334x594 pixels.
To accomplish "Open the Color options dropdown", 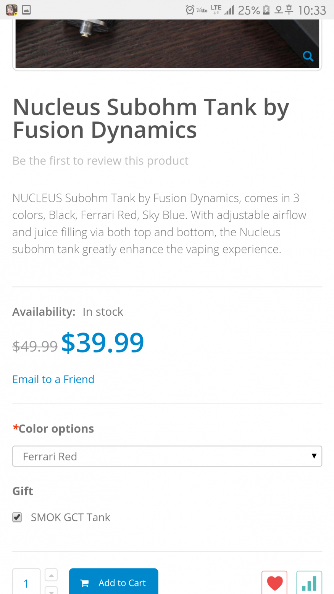I will 167,456.
